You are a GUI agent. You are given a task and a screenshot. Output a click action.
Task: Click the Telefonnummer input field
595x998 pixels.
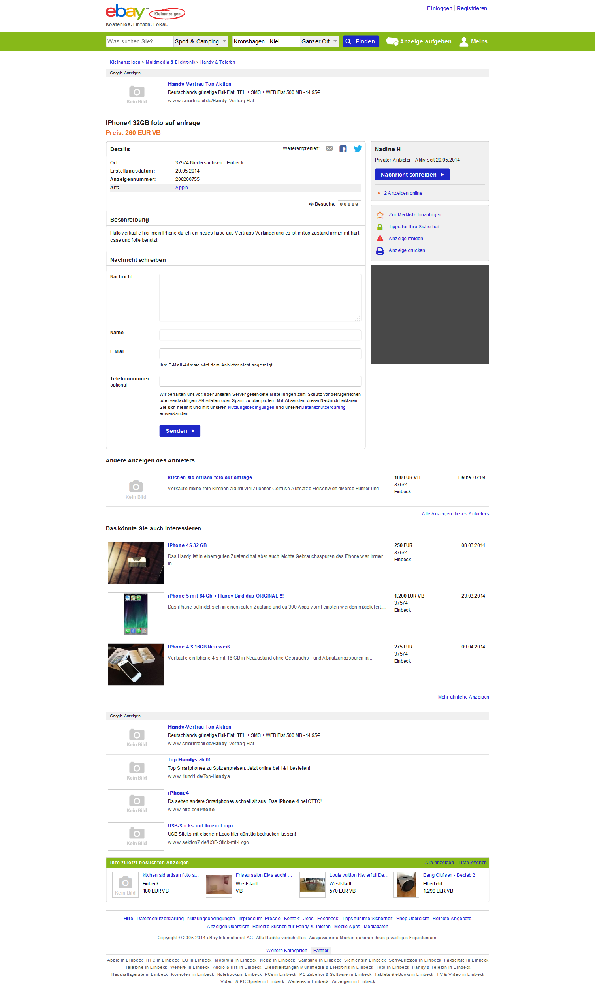(260, 381)
